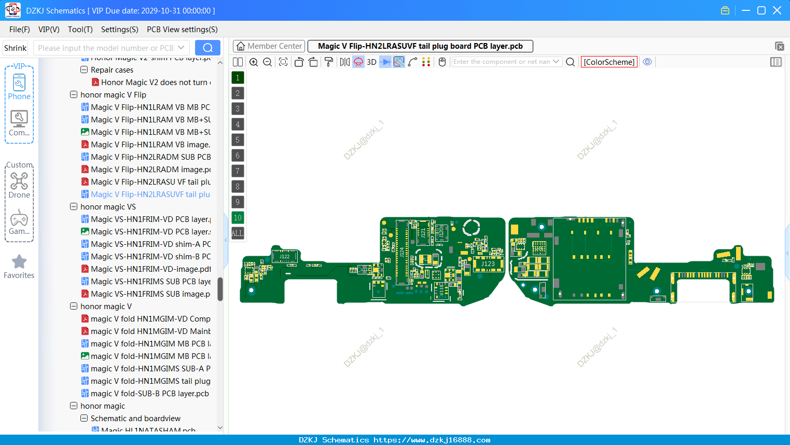This screenshot has width=790, height=445.
Task: Collapse the honor magic V node
Action: pyautogui.click(x=74, y=306)
